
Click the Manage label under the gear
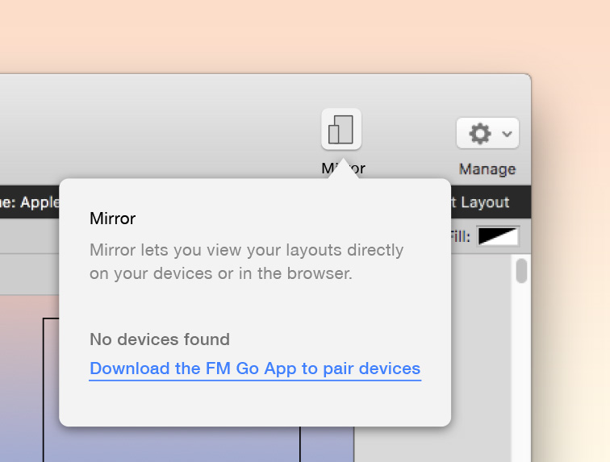487,169
